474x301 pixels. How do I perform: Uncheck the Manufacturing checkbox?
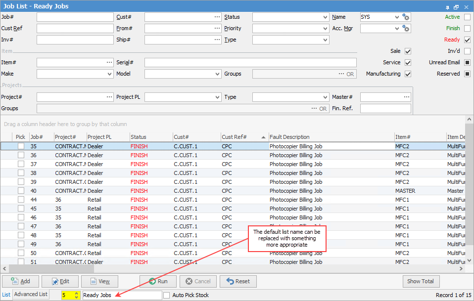click(x=408, y=74)
